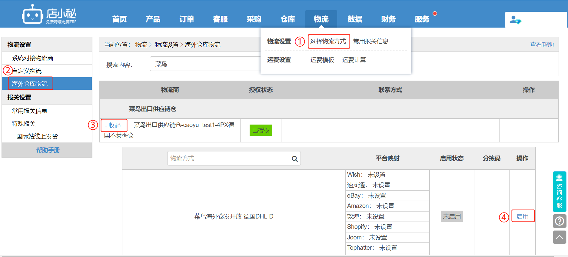Click the 授权状态 column header
The image size is (568, 257).
click(261, 90)
